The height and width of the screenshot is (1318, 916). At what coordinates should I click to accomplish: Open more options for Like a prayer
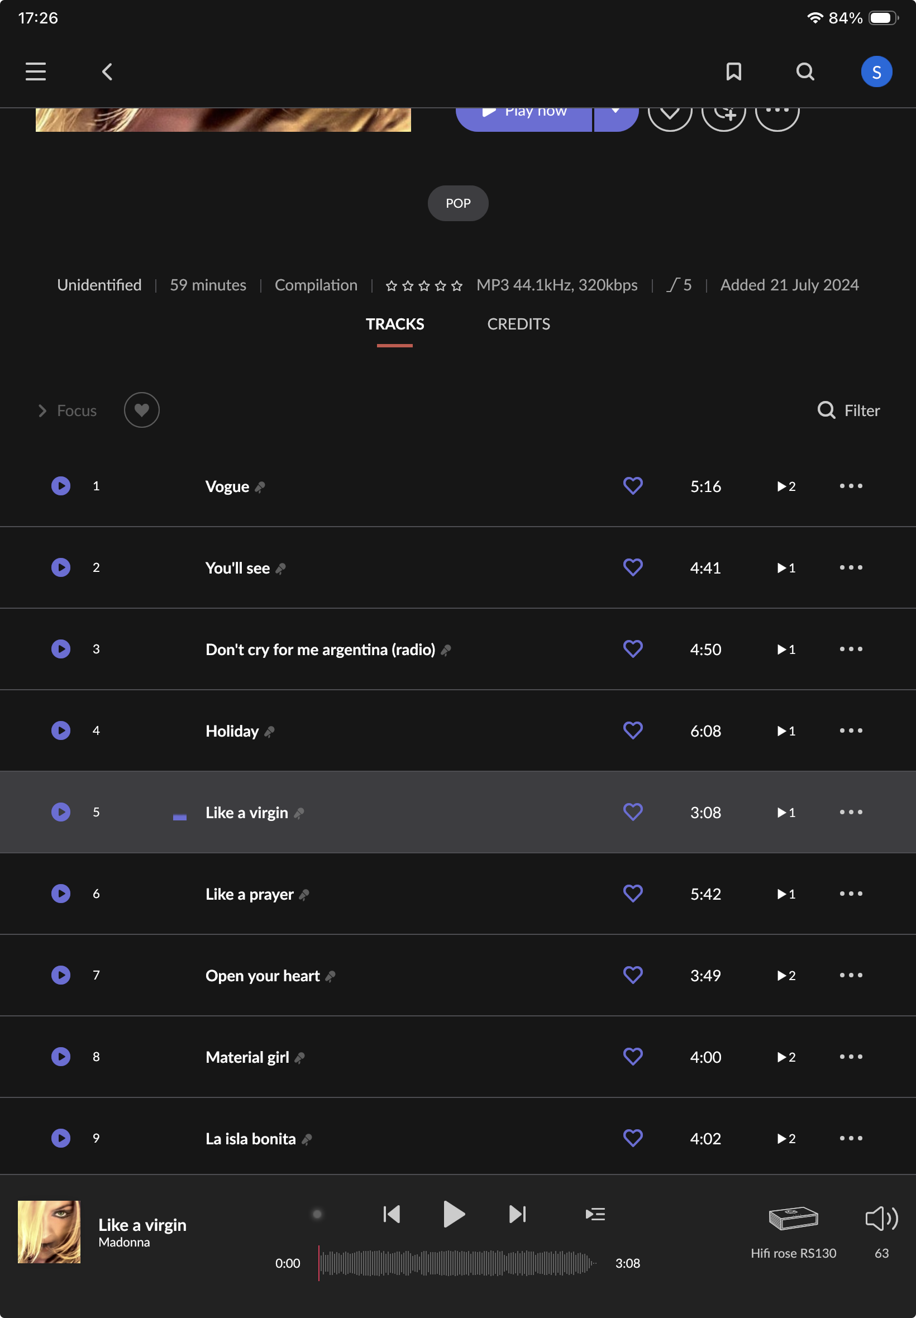click(851, 894)
